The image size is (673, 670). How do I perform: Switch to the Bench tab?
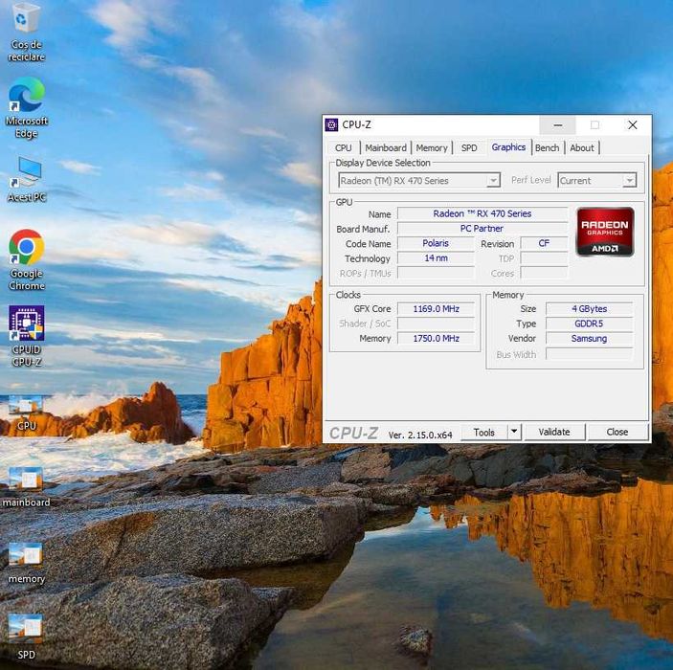548,147
